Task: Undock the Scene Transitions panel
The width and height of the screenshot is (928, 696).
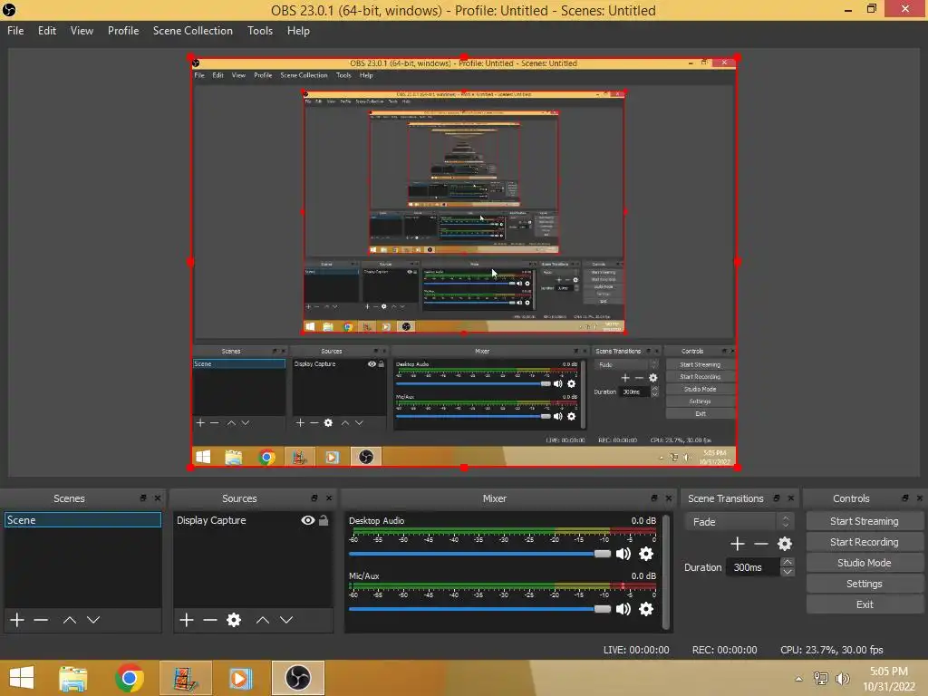Action: click(x=777, y=498)
